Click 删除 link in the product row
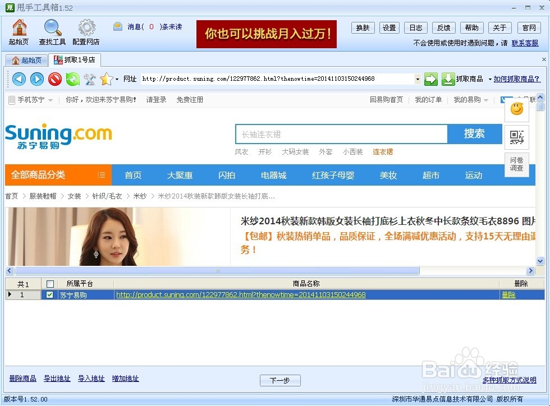This screenshot has width=550, height=406. pos(508,295)
